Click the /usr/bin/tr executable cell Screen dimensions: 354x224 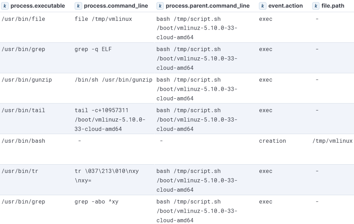click(20, 171)
